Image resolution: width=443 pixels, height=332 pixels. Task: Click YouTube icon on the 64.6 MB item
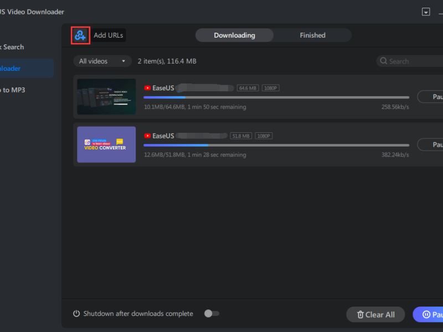147,88
